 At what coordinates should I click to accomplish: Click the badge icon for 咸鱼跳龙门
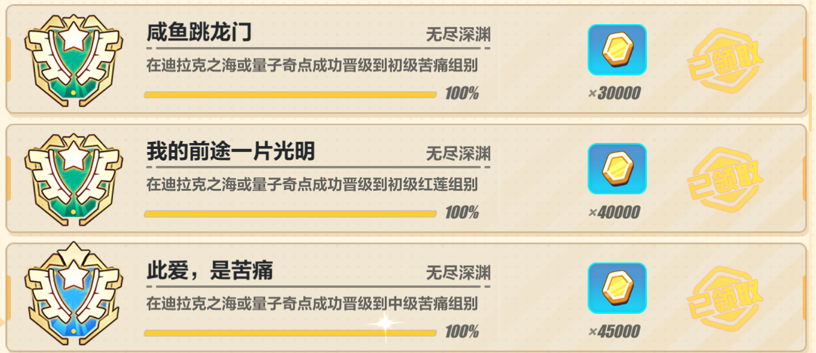[74, 60]
